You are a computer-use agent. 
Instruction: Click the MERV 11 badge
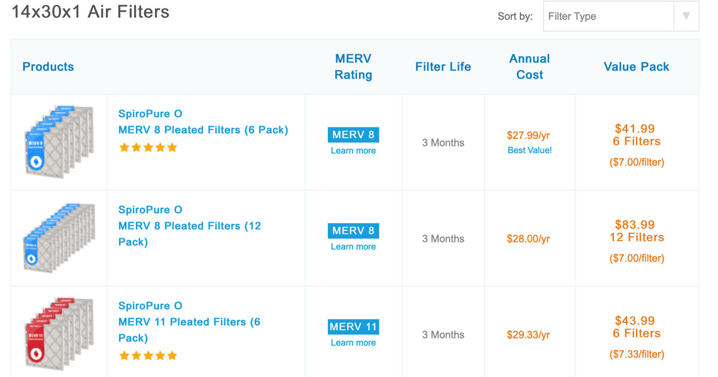pos(353,327)
